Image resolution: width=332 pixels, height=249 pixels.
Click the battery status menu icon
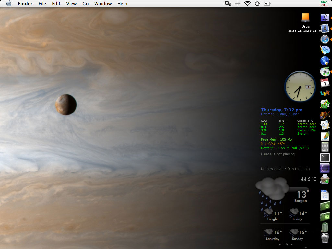[267, 4]
